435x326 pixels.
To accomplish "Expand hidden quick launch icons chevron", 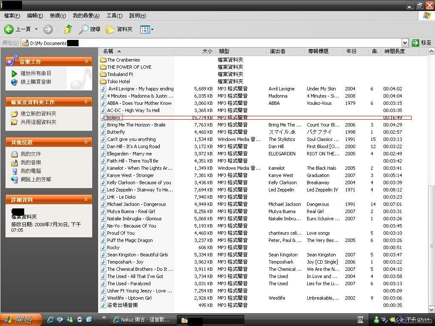I will click(104, 318).
